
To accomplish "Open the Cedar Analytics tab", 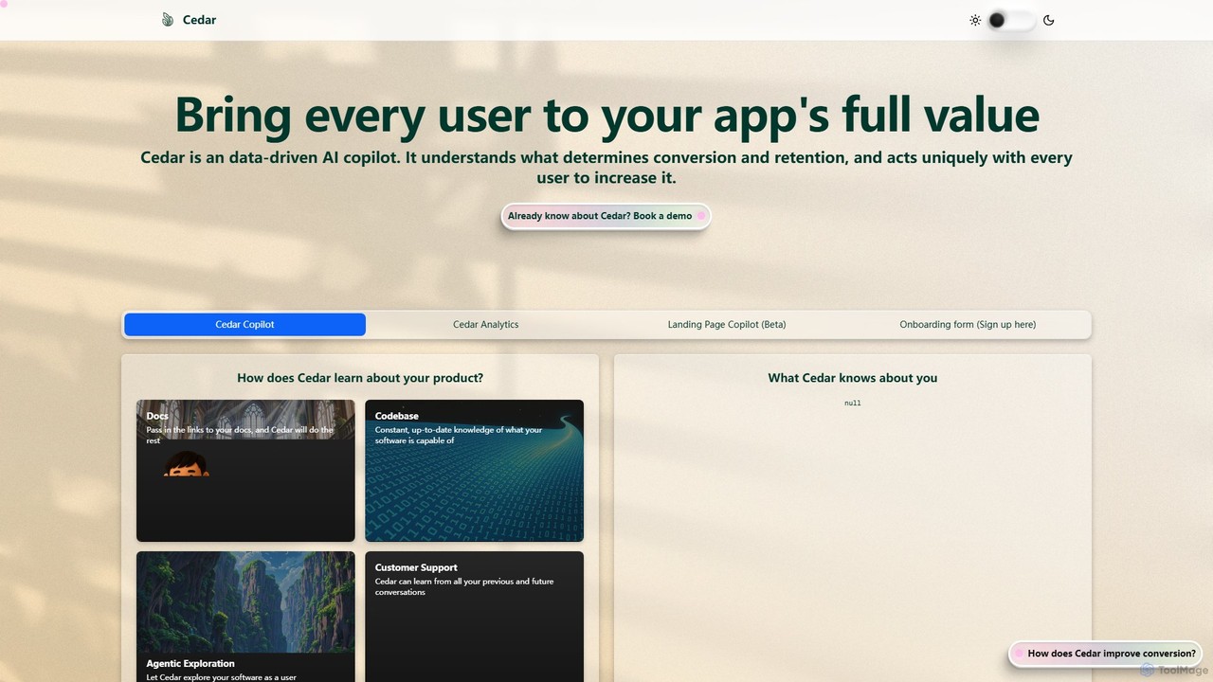I will click(486, 324).
